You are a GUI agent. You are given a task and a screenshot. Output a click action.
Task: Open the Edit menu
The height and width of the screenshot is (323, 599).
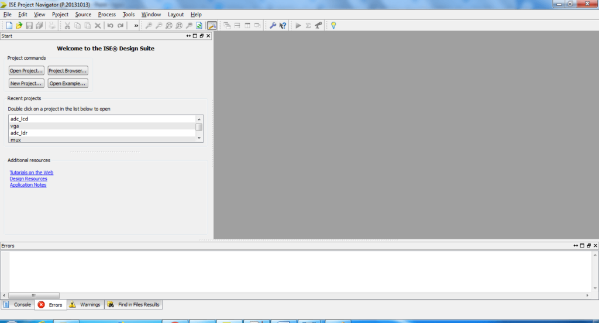click(x=23, y=15)
